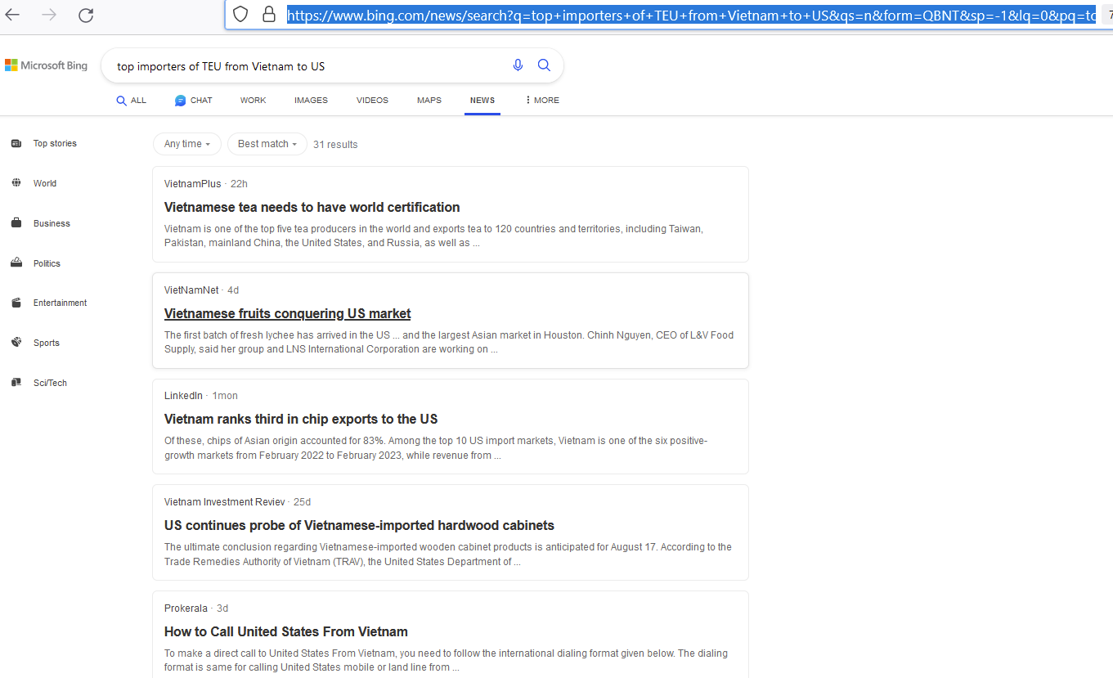Viewport: 1113px width, 678px height.
Task: Click the 31 results count text
Action: (335, 145)
